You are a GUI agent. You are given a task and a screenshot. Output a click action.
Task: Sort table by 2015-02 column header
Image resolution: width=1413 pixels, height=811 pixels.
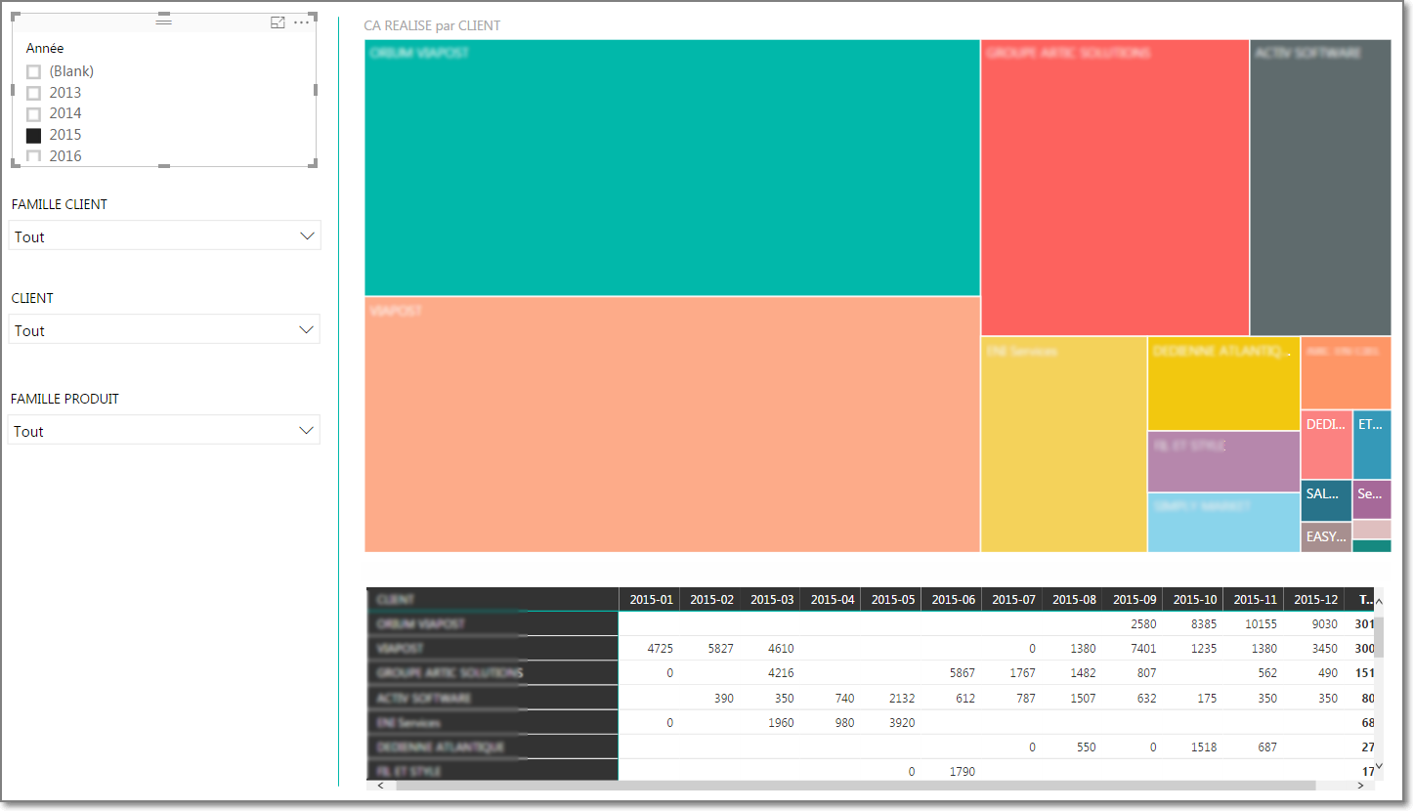click(711, 599)
